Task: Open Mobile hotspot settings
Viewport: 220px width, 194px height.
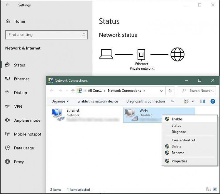Action: click(x=23, y=134)
